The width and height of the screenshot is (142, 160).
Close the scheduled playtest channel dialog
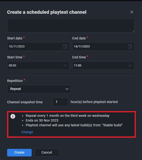click(132, 12)
